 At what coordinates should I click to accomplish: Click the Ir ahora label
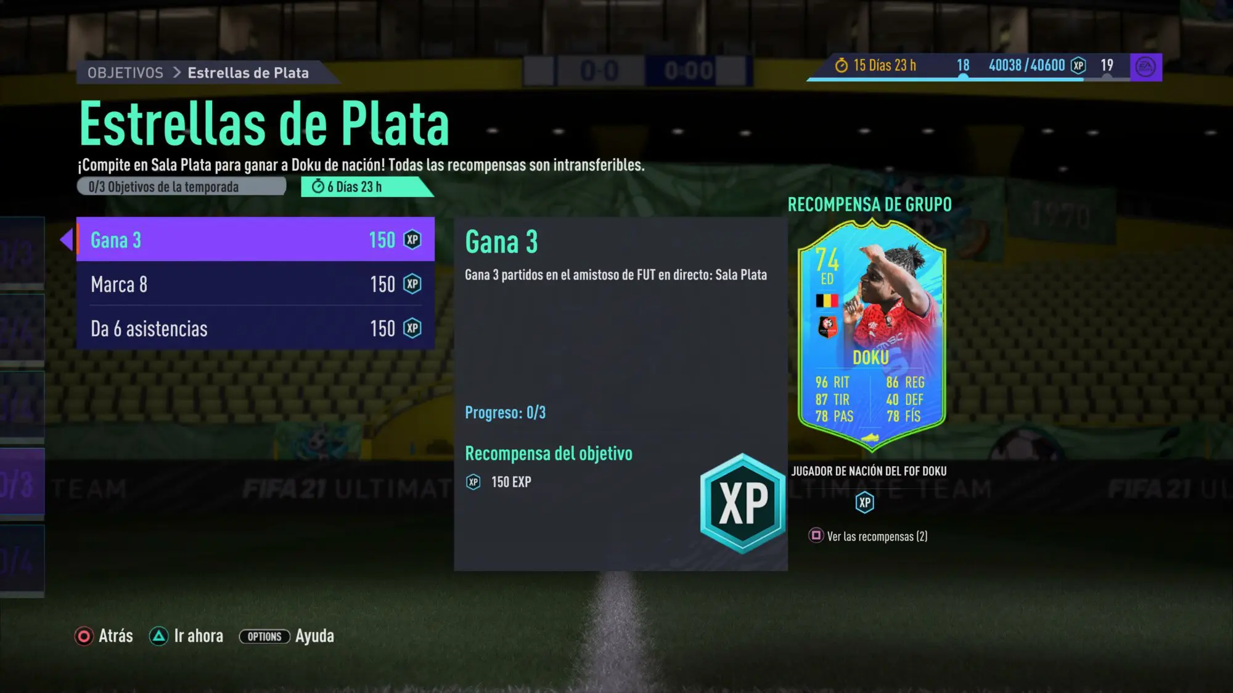click(x=199, y=636)
